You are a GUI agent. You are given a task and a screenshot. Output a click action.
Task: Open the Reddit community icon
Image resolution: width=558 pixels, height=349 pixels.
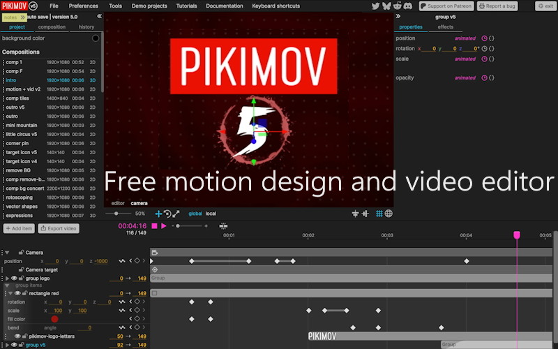point(397,6)
